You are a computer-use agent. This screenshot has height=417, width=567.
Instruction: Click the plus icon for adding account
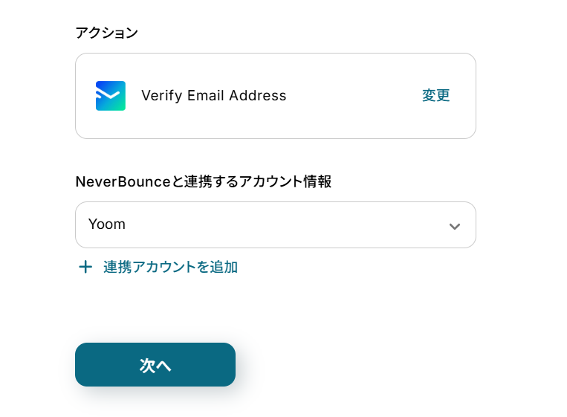(x=85, y=267)
